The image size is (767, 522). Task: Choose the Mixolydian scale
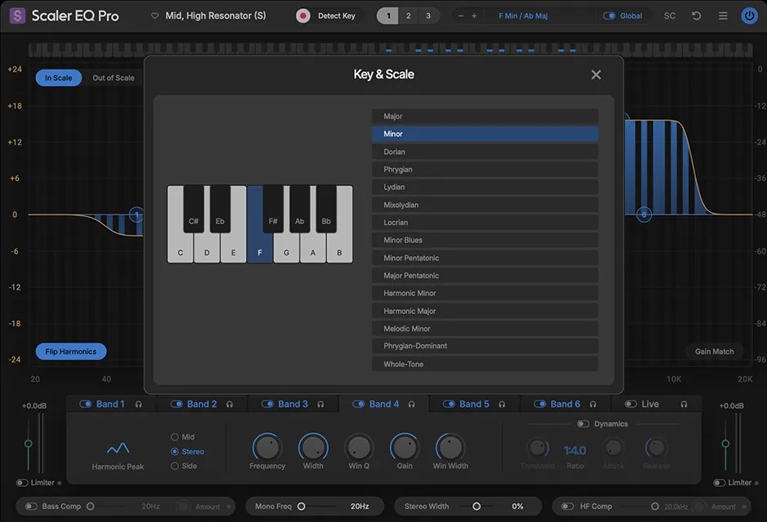(485, 205)
